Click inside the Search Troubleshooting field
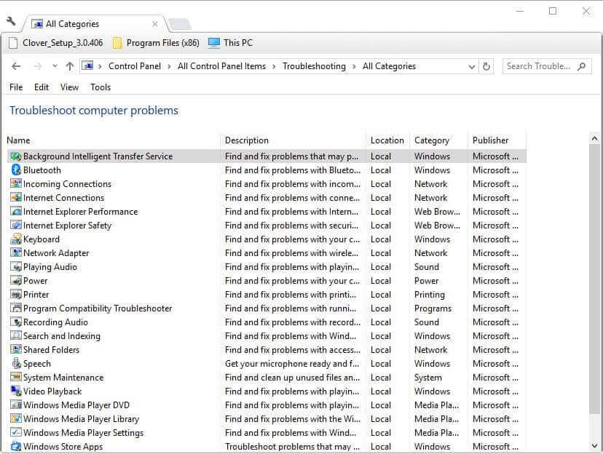The width and height of the screenshot is (603, 454). [539, 66]
